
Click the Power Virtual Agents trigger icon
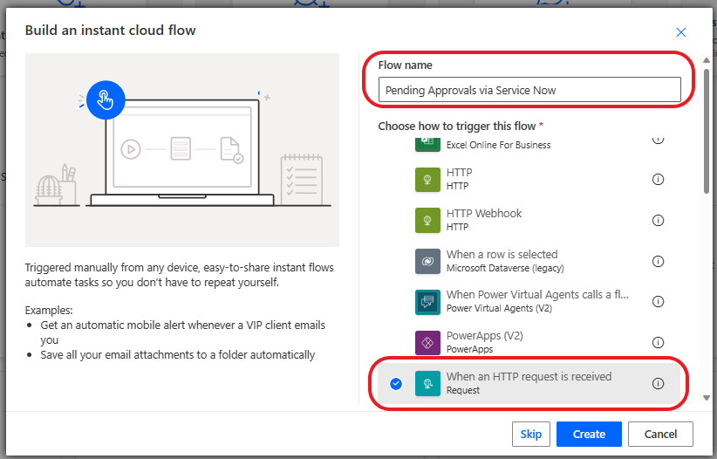click(x=427, y=302)
